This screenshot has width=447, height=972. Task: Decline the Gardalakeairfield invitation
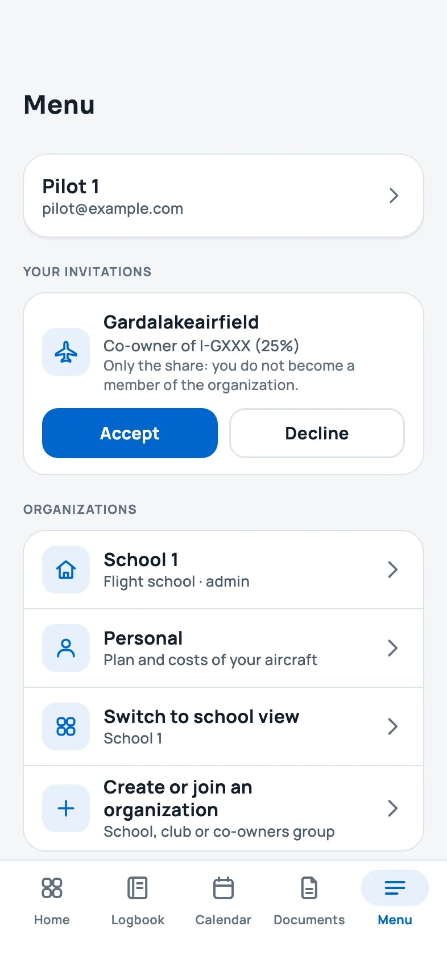tap(317, 433)
